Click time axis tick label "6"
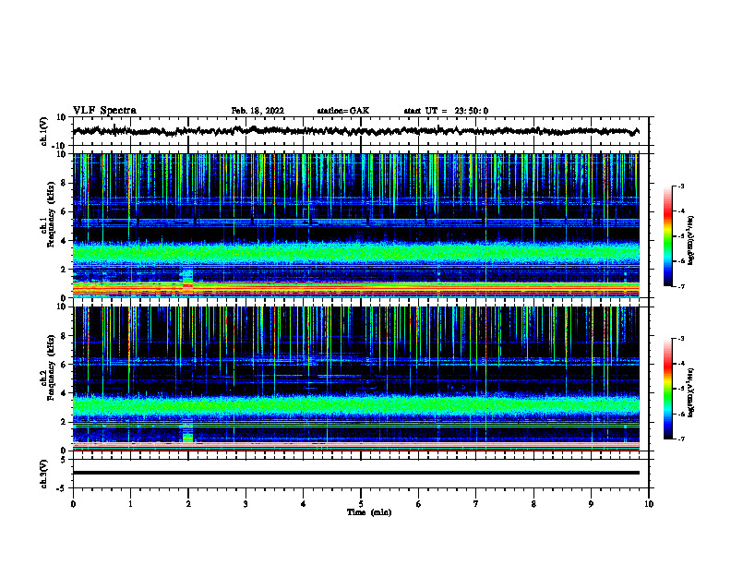Viewport: 731px width, 565px height. pyautogui.click(x=419, y=504)
